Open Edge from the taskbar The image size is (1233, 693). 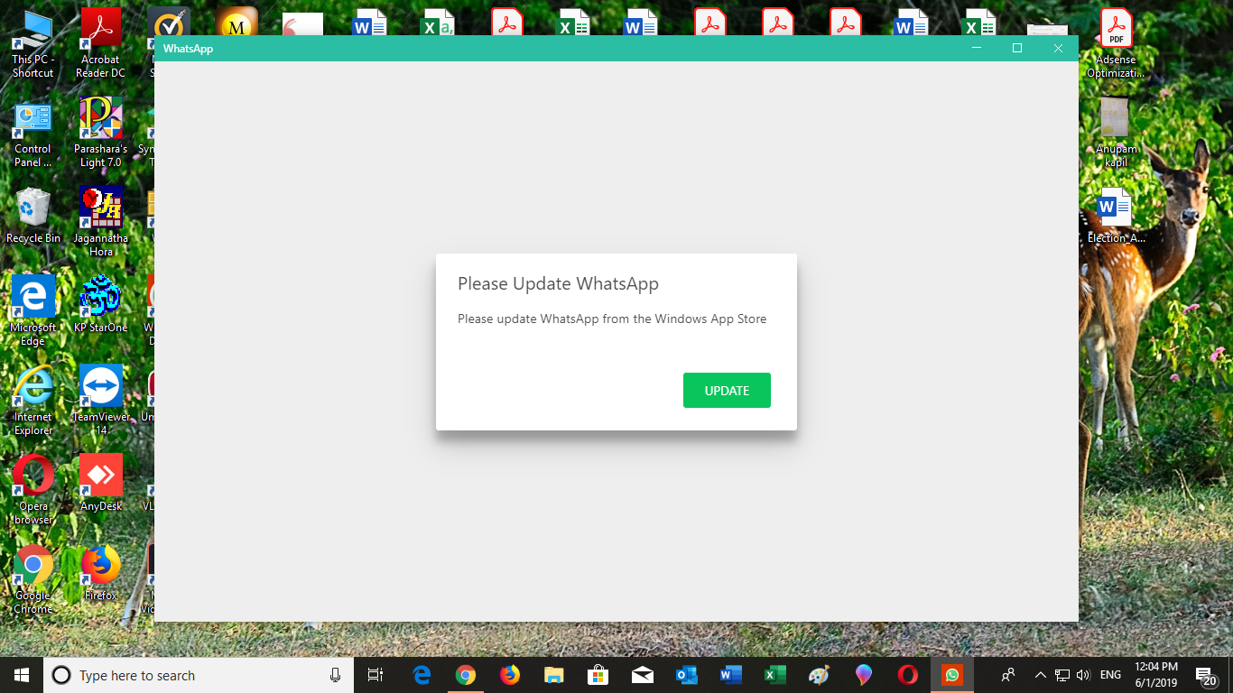(x=422, y=675)
